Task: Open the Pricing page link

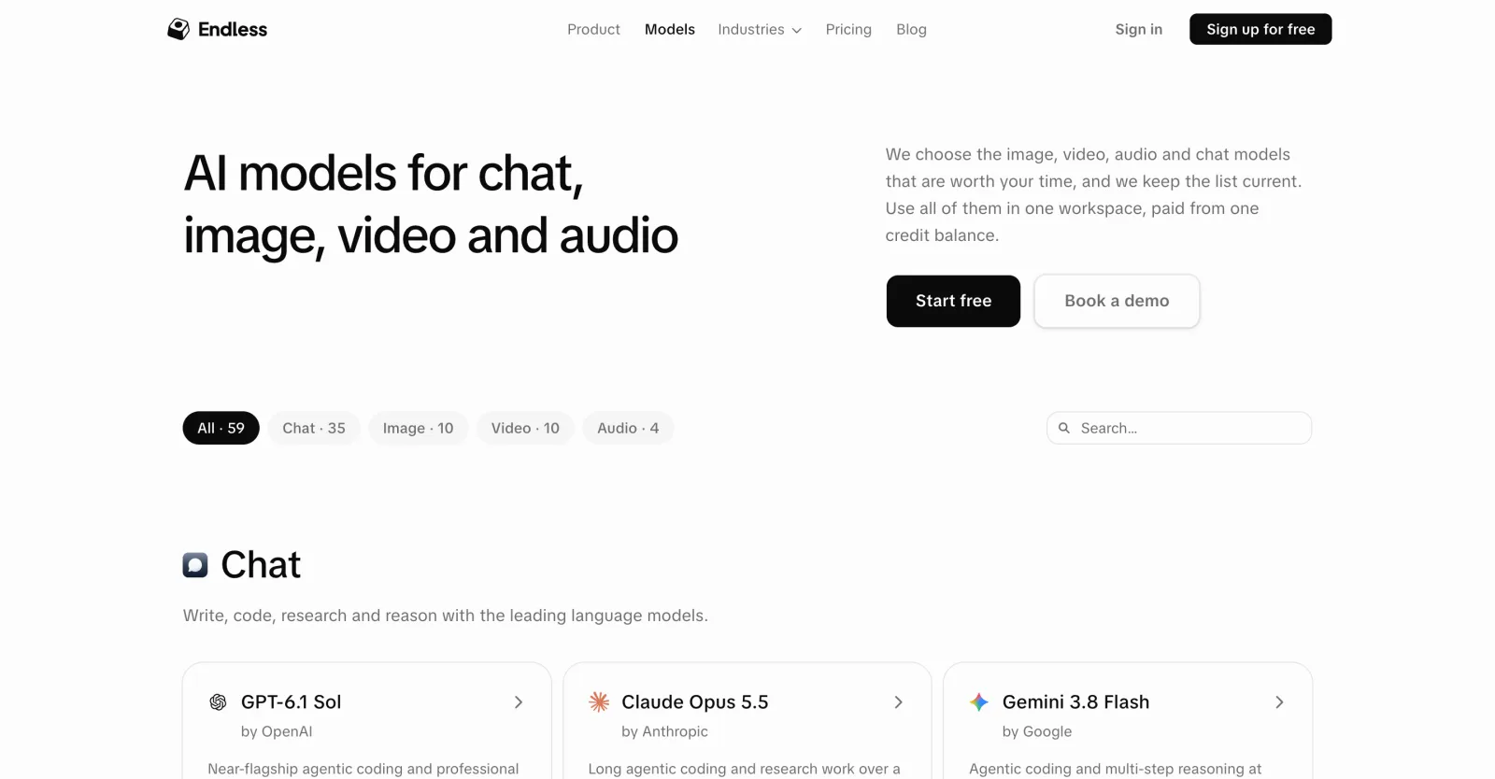Action: pos(848,30)
